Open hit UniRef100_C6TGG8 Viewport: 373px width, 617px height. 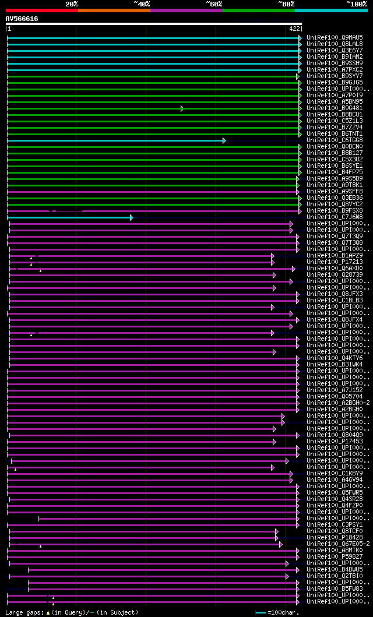[x=335, y=140]
